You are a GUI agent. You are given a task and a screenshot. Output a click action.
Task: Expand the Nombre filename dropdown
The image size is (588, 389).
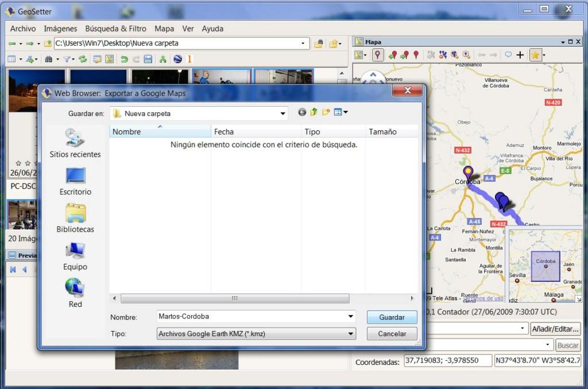(351, 316)
